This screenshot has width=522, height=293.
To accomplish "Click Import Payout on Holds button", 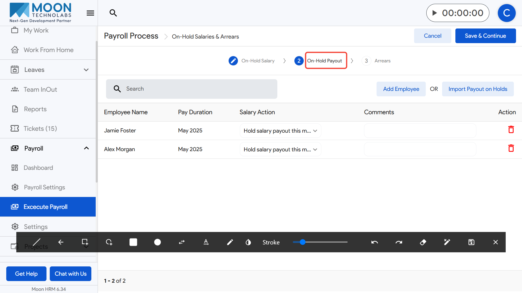I will point(478,89).
